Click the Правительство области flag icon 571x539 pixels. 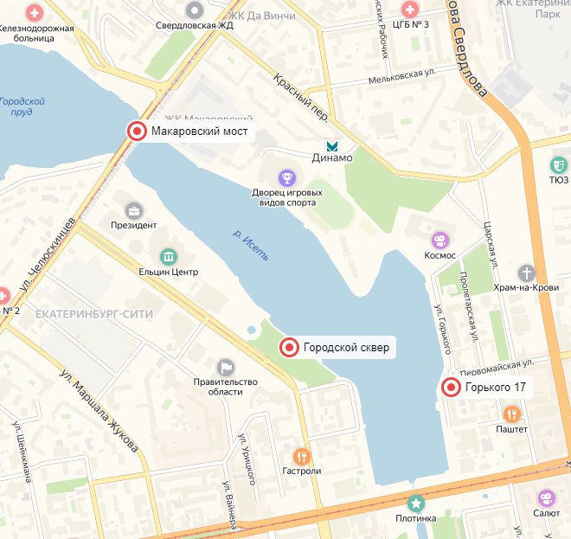226,368
